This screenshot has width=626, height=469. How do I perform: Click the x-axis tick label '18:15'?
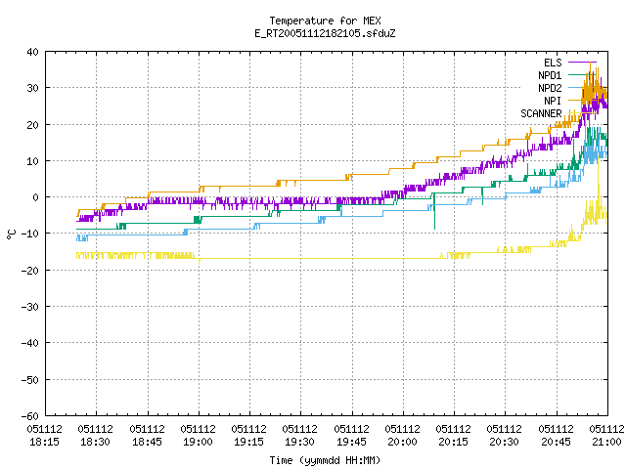click(45, 442)
